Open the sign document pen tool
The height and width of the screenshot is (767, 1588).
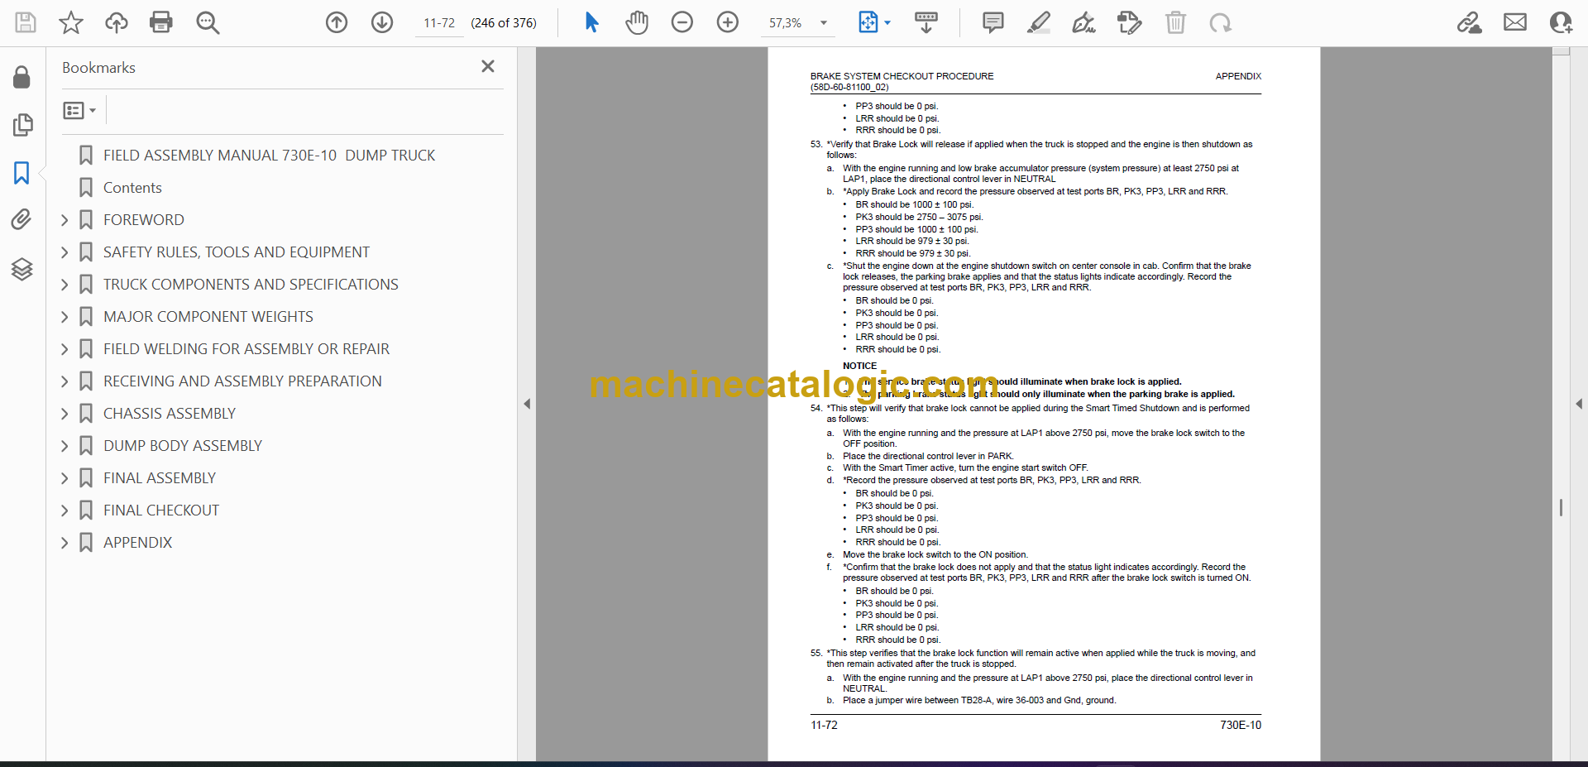click(1083, 22)
